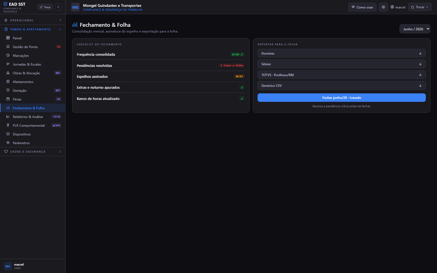Expand the Saúde e Segurança section

(x=33, y=152)
